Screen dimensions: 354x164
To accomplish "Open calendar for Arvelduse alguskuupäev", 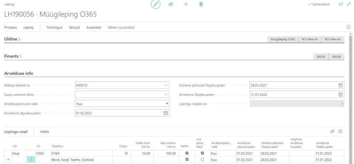I will pos(165,113).
